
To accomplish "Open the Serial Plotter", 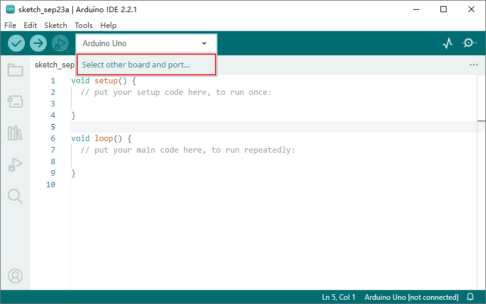I will pyautogui.click(x=448, y=43).
